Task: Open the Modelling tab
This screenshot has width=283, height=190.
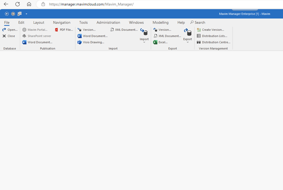Action: [x=161, y=22]
